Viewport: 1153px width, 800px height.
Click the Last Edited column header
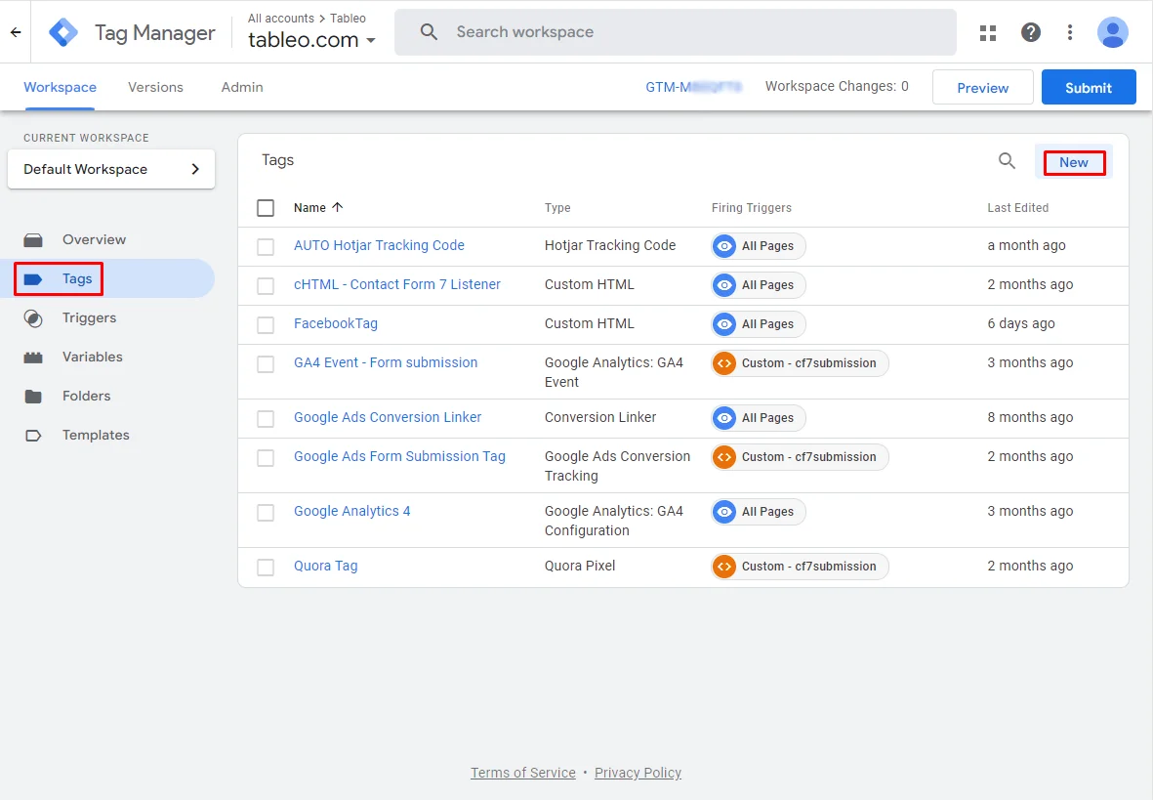point(1017,207)
